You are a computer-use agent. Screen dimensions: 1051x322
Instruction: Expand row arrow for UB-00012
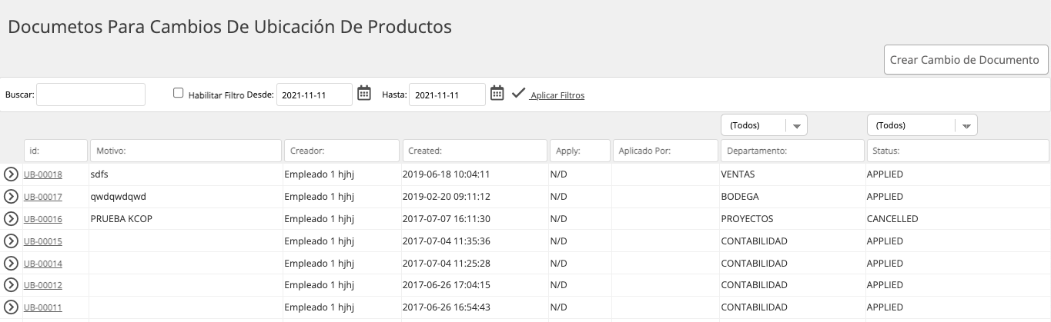(12, 286)
